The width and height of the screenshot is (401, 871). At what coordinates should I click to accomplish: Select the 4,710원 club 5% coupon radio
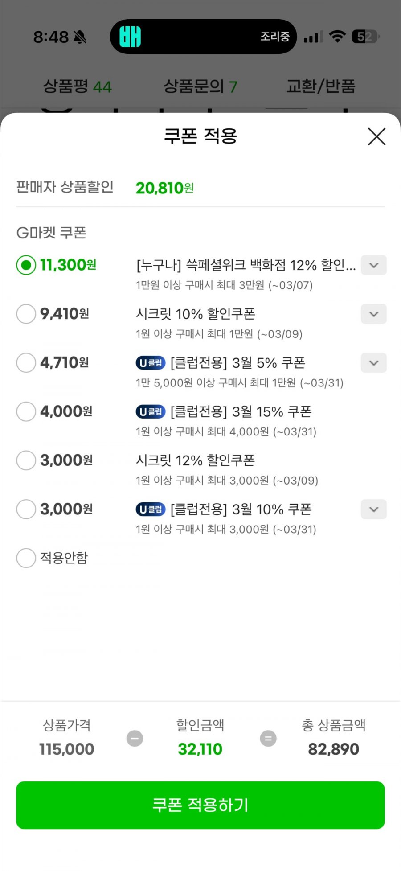26,363
